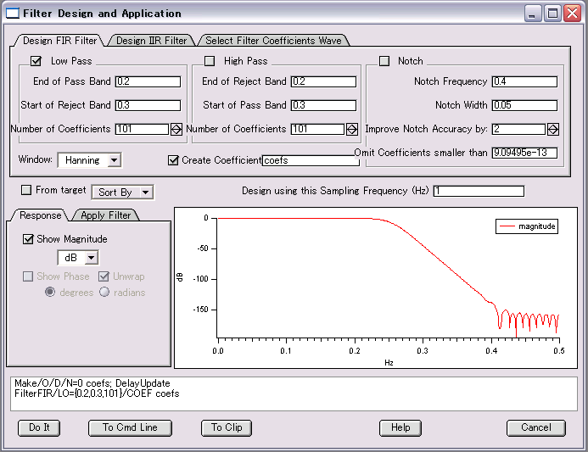The image size is (588, 452).
Task: Click the High Pass End of Reject Band field
Action: pyautogui.click(x=323, y=81)
